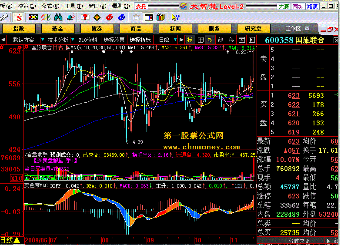The width and height of the screenshot is (341, 245).
Task: Open the 窗口 menu
Action: tap(97, 6)
